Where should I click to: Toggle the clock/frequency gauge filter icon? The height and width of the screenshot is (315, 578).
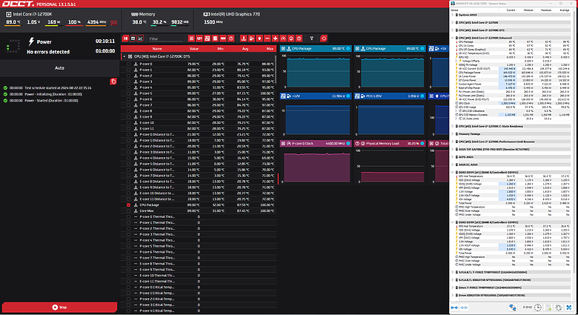tap(283, 39)
